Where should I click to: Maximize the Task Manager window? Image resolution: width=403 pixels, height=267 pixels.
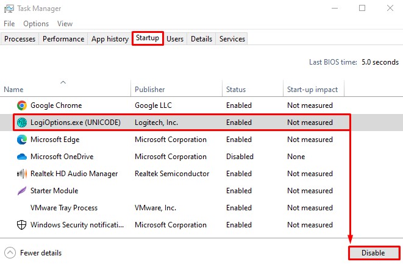(362, 8)
